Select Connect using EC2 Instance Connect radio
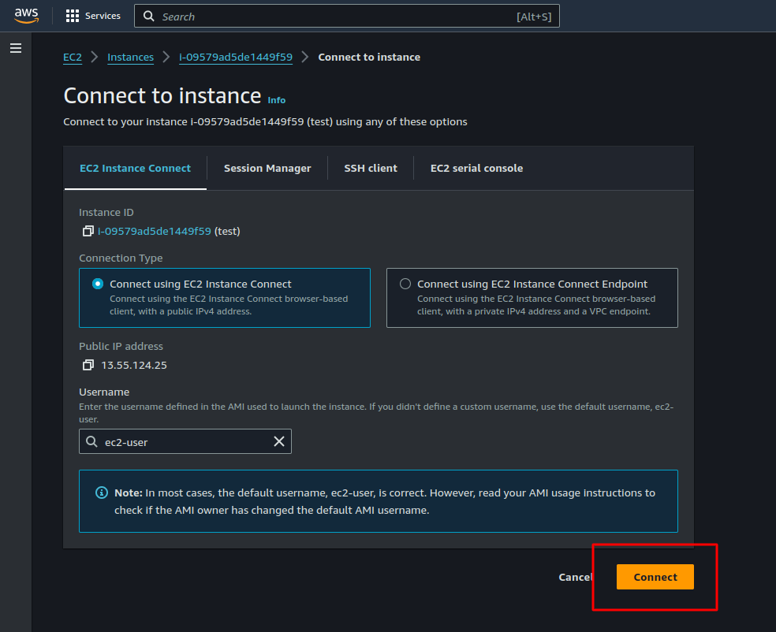 coord(98,284)
